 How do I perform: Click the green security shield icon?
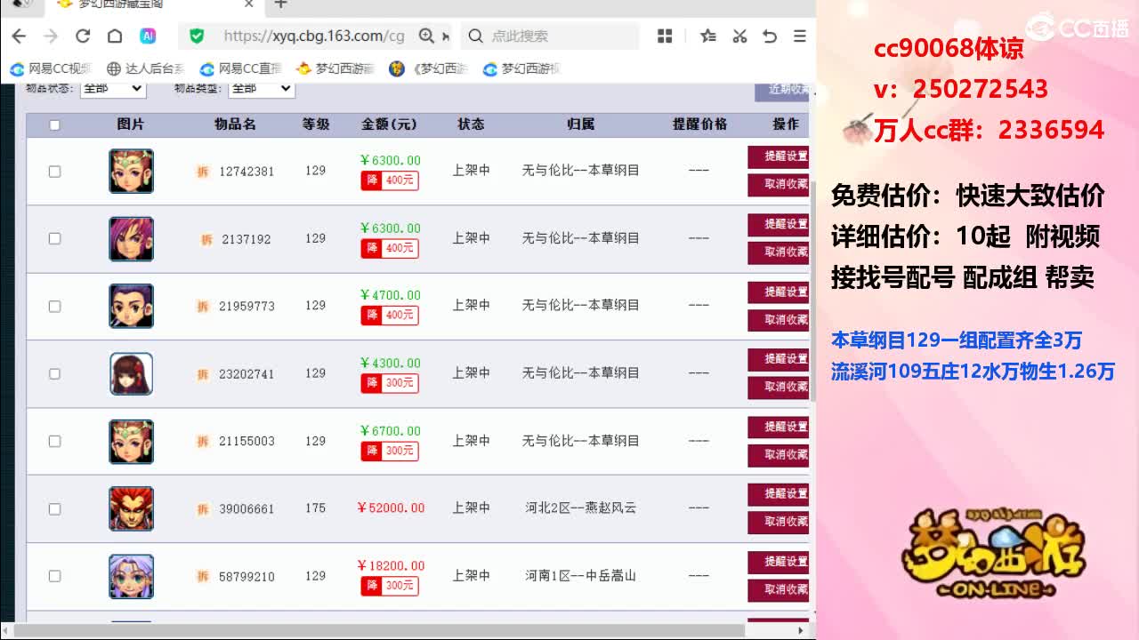click(x=197, y=36)
